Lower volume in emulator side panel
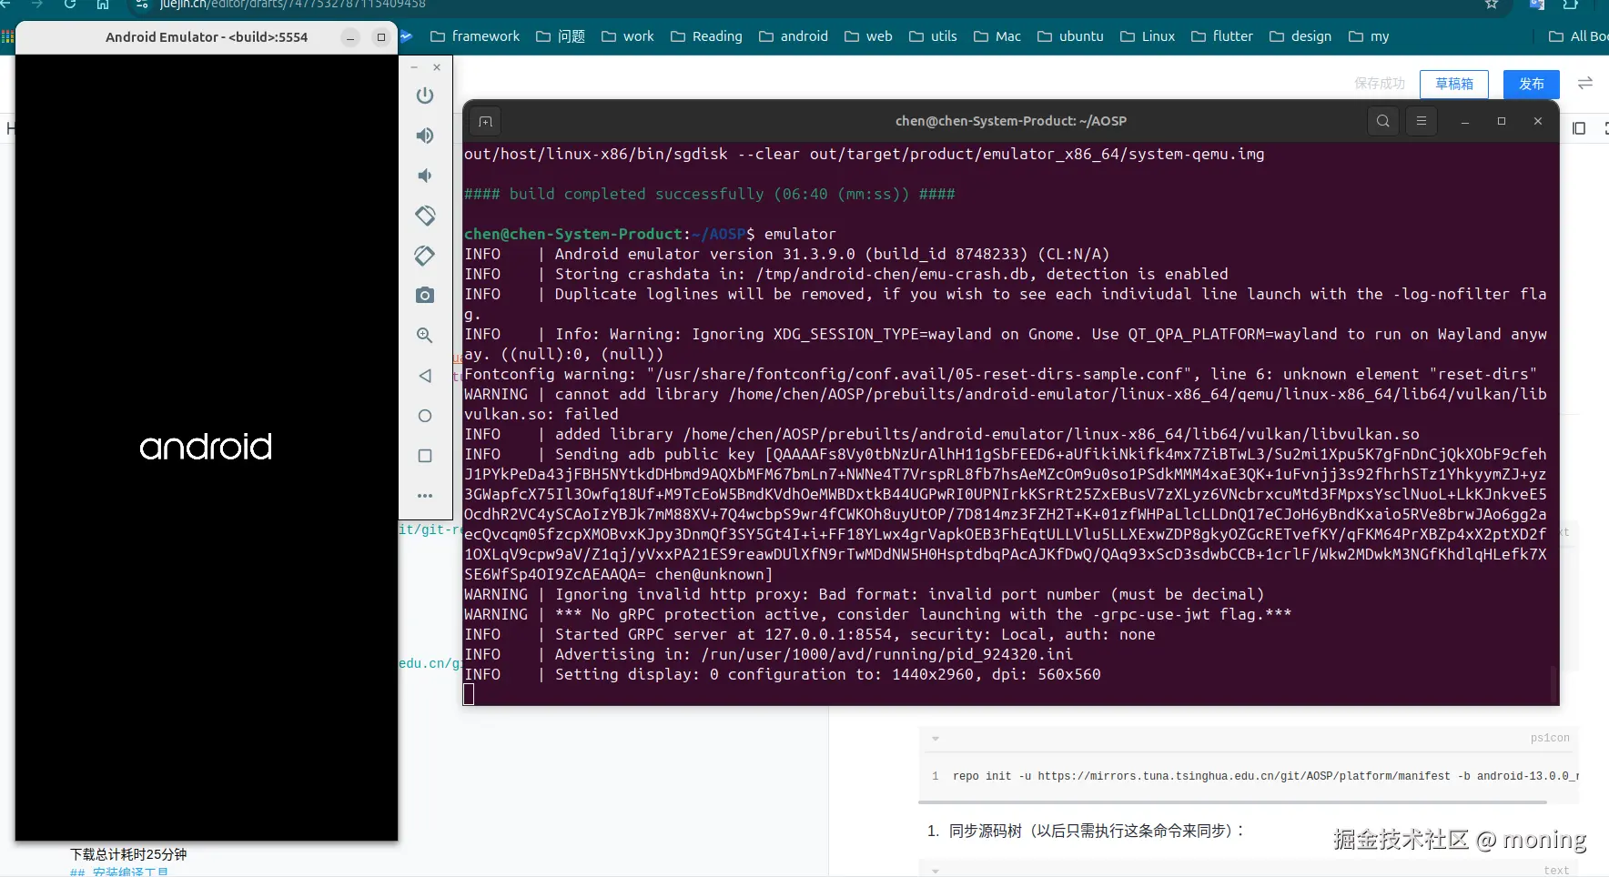The height and width of the screenshot is (877, 1609). [x=425, y=176]
